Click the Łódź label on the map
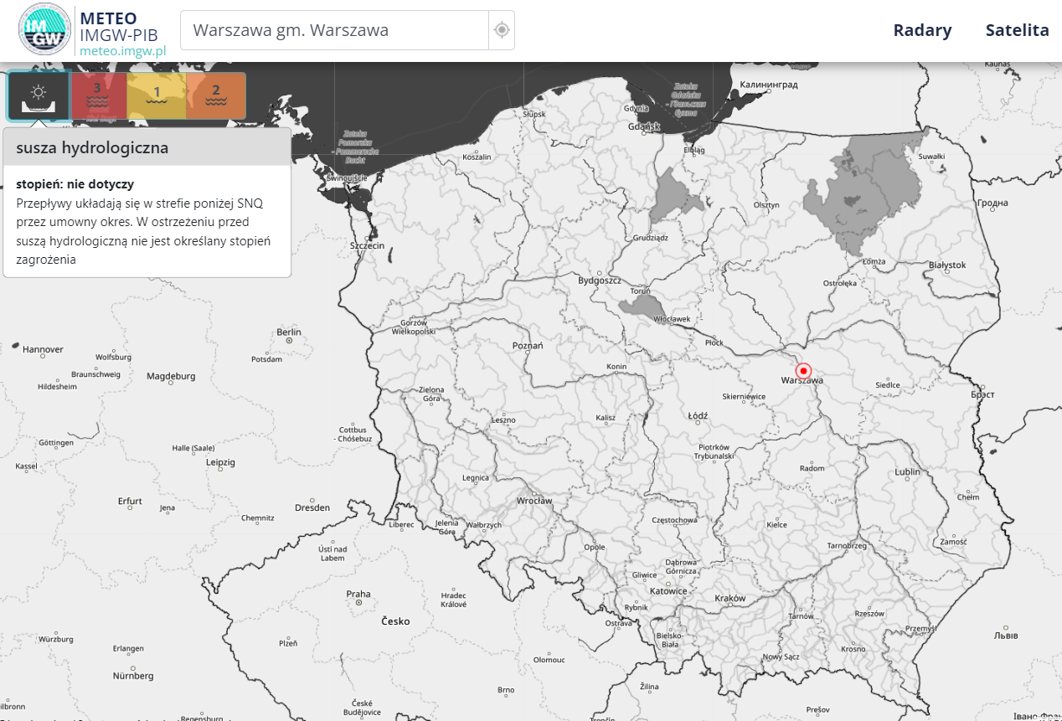Screen dimensions: 1062x721 tap(698, 415)
